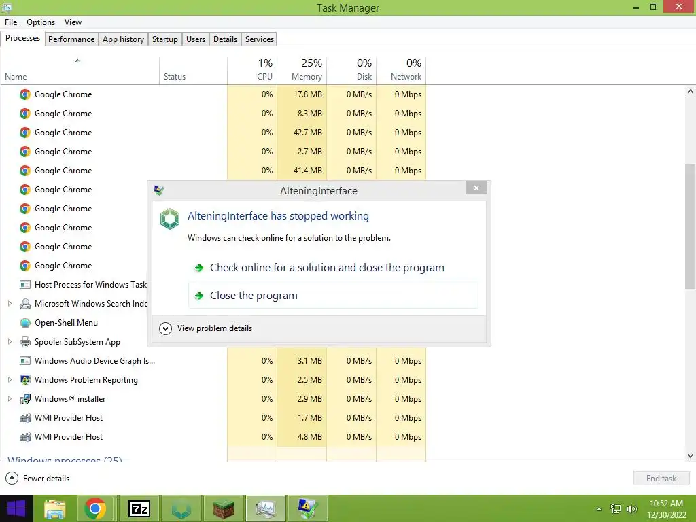This screenshot has width=696, height=522.
Task: Expand the Microsoft Windows Search Indexer row
Action: tap(10, 304)
